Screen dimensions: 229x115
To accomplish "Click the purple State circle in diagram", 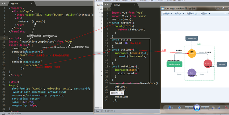I will click(191, 73).
